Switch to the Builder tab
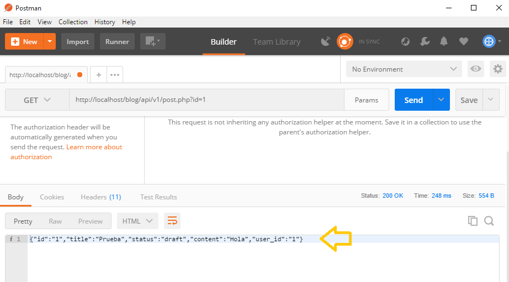Image resolution: width=509 pixels, height=282 pixels. pos(224,42)
